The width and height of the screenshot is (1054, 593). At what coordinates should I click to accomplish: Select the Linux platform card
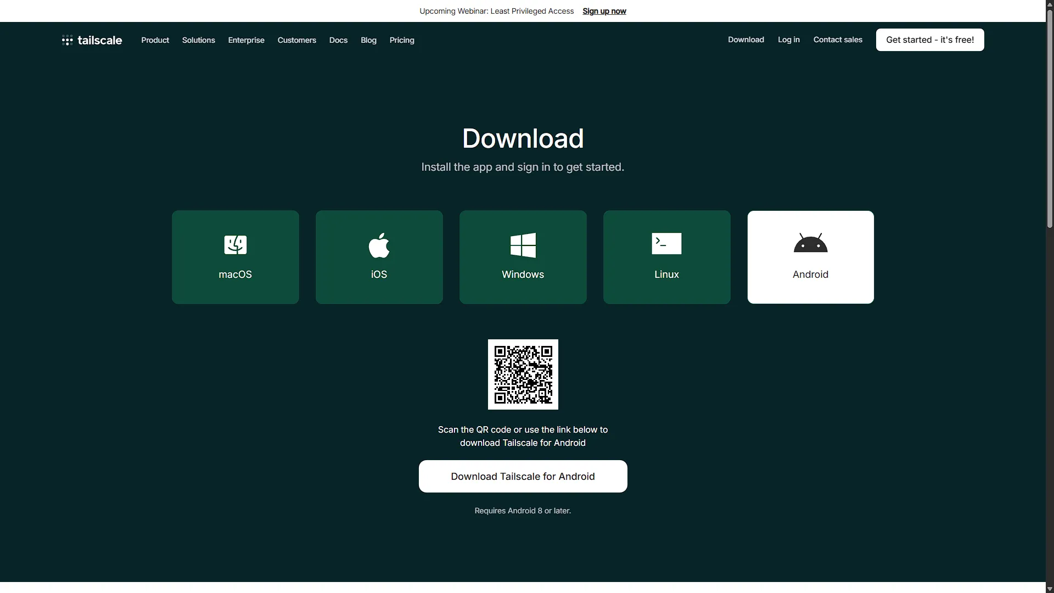click(x=667, y=257)
